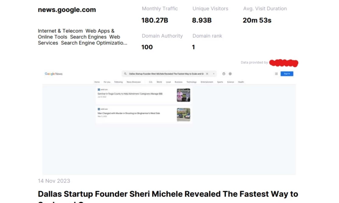Switch to the Home tab

click(97, 82)
